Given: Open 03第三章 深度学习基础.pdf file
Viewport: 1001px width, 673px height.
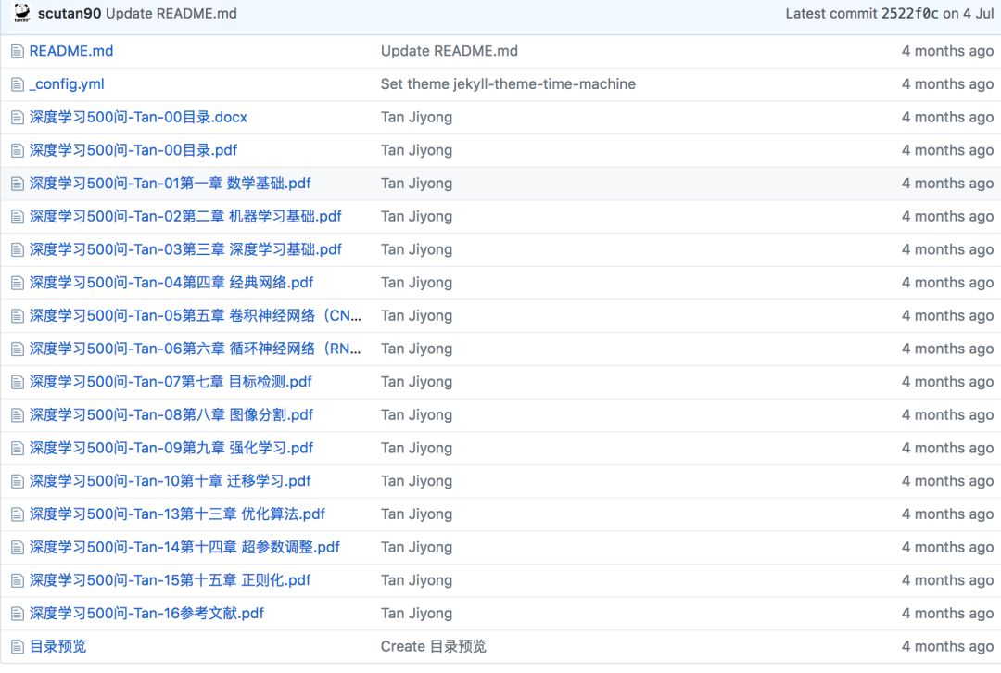Looking at the screenshot, I should 185,249.
